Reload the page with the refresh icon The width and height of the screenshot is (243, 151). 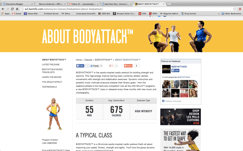tap(12, 9)
